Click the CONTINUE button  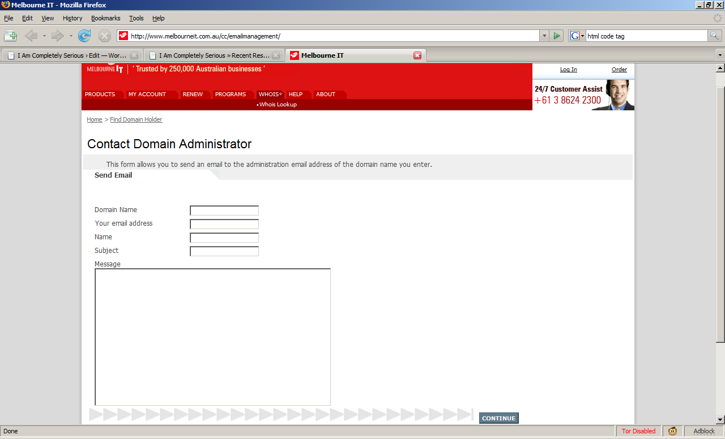[x=498, y=419]
